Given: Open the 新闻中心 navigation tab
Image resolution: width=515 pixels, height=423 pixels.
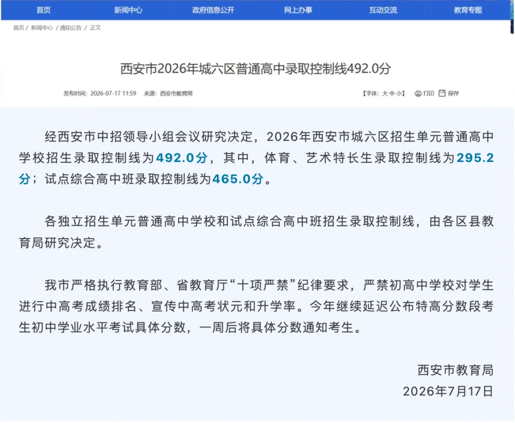Looking at the screenshot, I should pos(128,10).
